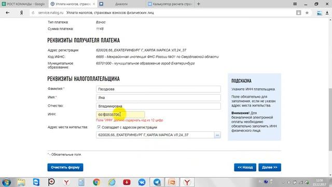Open the Windows Start menu
332x187 pixels.
click(6, 182)
